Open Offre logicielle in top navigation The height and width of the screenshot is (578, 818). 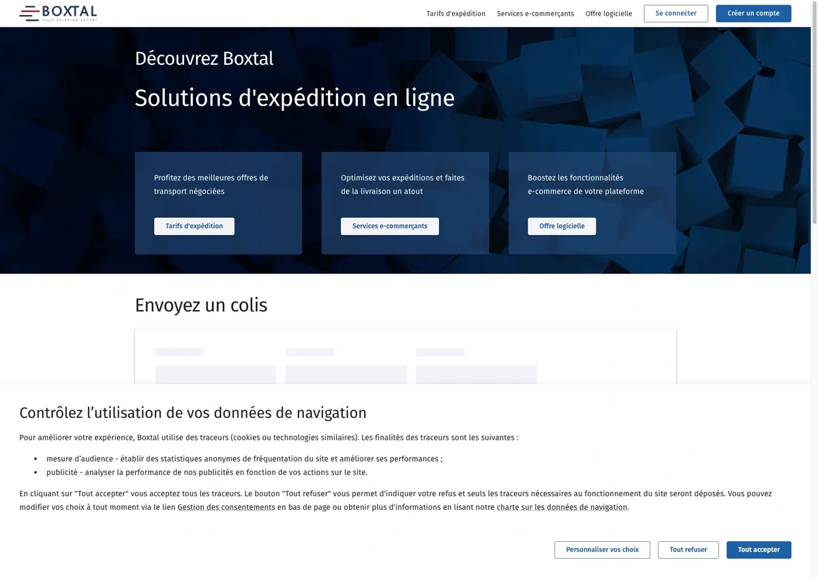coord(609,14)
